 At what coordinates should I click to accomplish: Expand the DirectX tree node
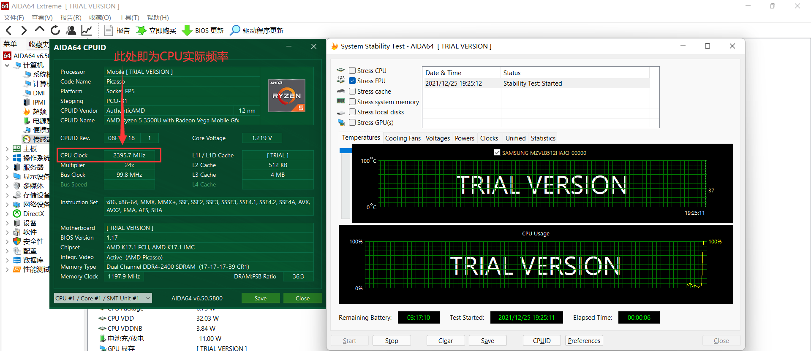pyautogui.click(x=7, y=214)
